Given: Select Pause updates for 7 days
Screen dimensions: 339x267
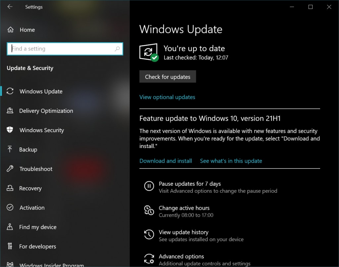Looking at the screenshot, I should 190,184.
